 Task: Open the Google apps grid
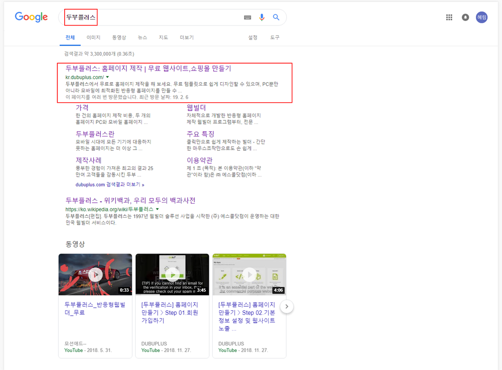[449, 18]
